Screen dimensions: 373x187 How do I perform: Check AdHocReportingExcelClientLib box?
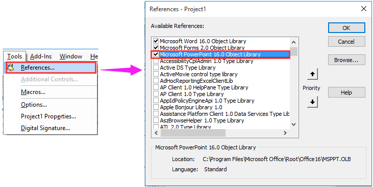click(156, 81)
